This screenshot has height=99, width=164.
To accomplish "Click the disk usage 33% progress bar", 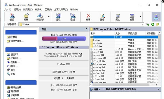I will click(64, 38).
